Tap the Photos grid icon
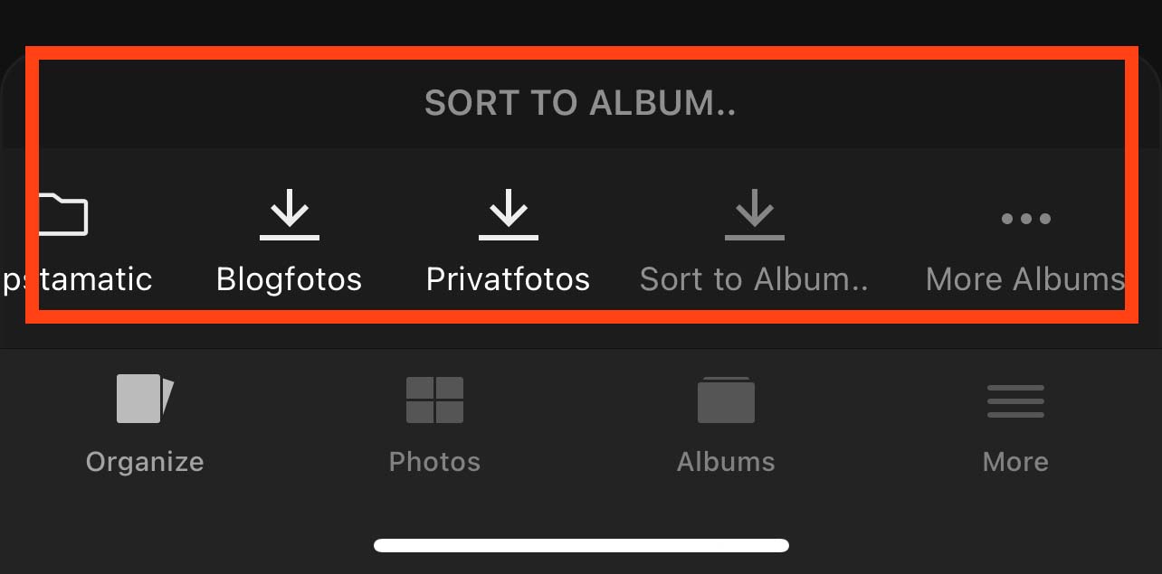The image size is (1162, 574). pyautogui.click(x=434, y=400)
